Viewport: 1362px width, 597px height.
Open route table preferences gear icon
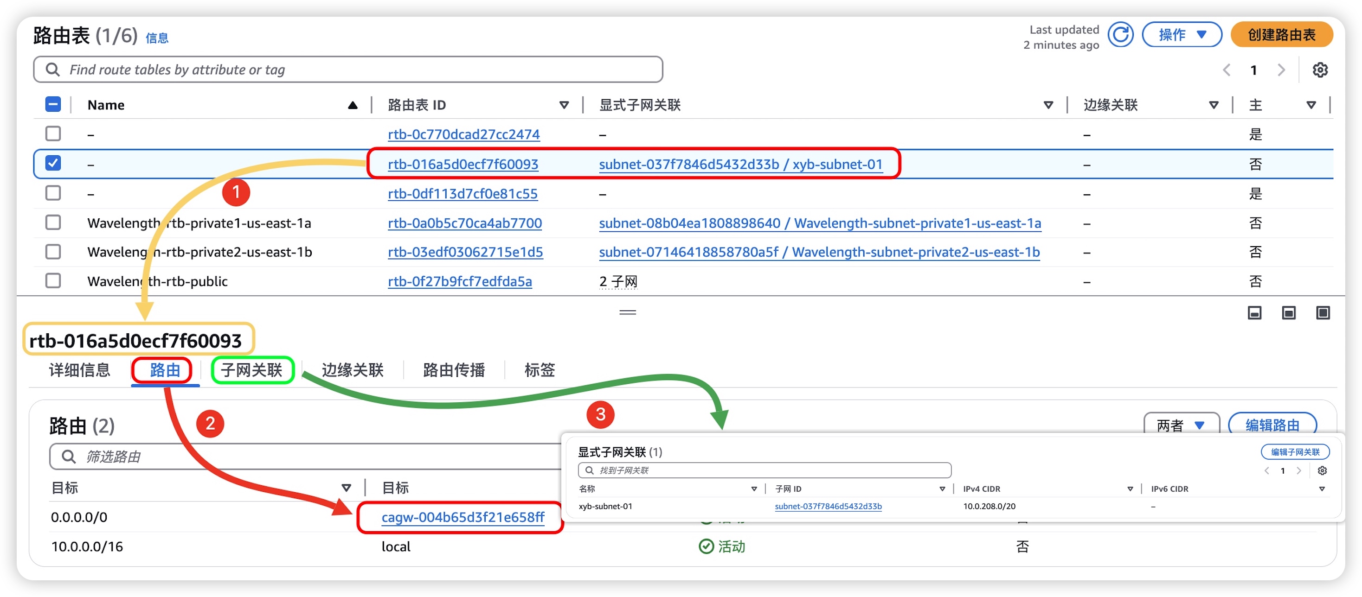1320,70
